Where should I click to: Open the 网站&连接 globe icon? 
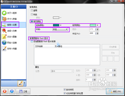pos(4,43)
